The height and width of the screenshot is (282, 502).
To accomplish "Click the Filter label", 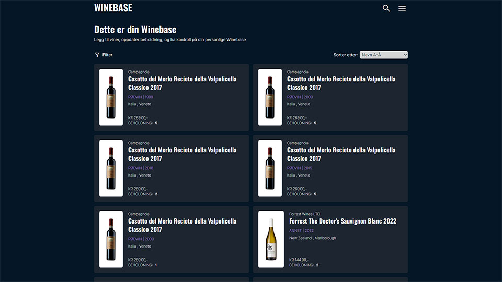I will coord(107,55).
